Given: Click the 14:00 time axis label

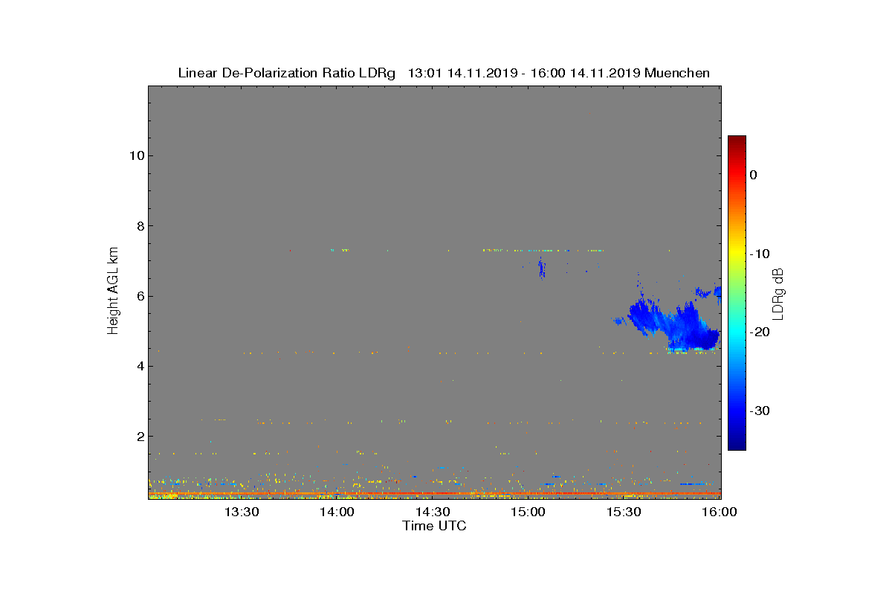Looking at the screenshot, I should [x=337, y=512].
